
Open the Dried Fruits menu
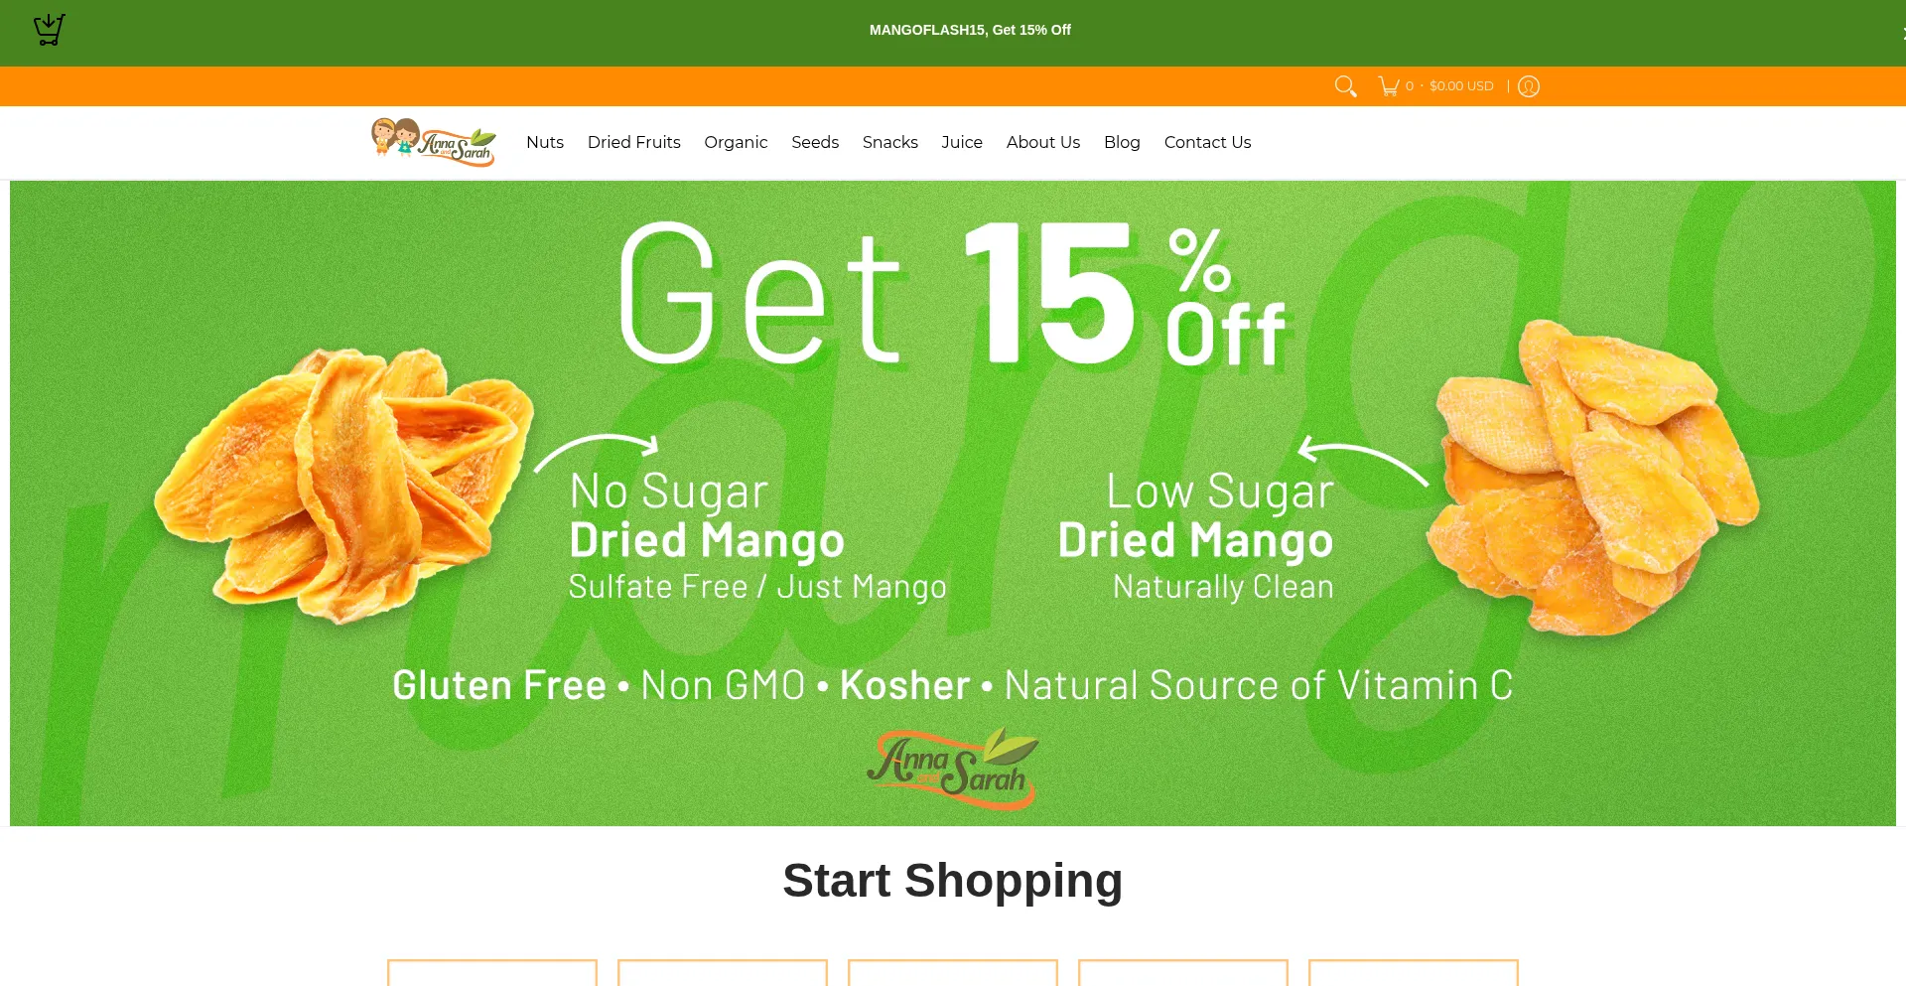coord(633,142)
